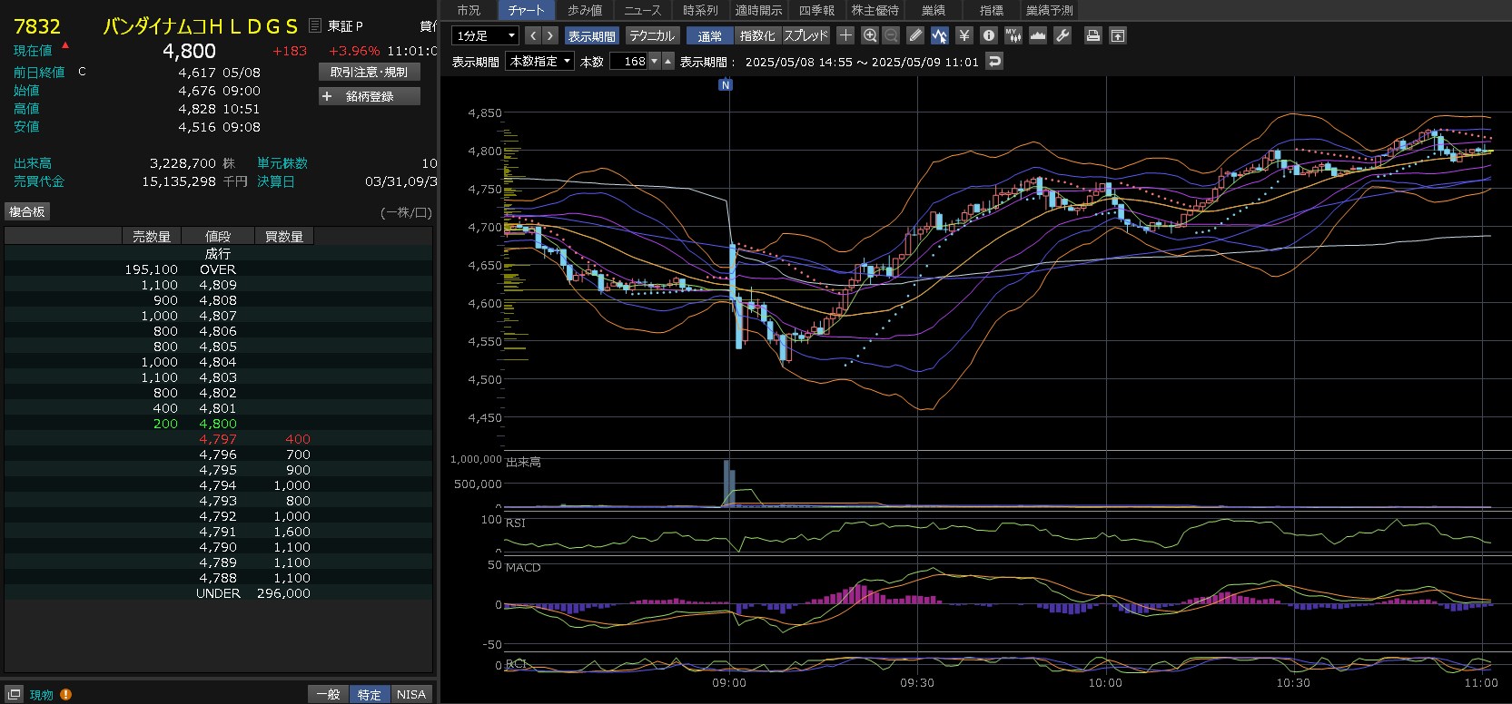This screenshot has width=1512, height=704.
Task: Select 通常 chart mode
Action: pyautogui.click(x=710, y=35)
